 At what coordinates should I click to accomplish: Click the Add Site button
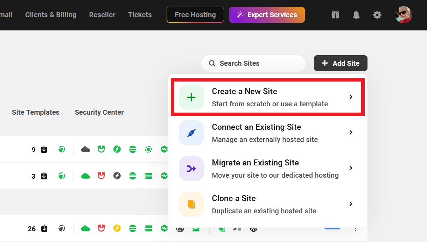[x=341, y=63]
